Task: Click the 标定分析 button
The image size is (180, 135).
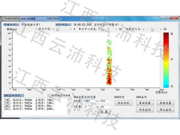Action: pyautogui.click(x=124, y=103)
